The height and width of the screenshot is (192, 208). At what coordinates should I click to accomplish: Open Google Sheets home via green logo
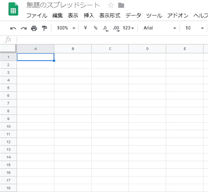13,9
